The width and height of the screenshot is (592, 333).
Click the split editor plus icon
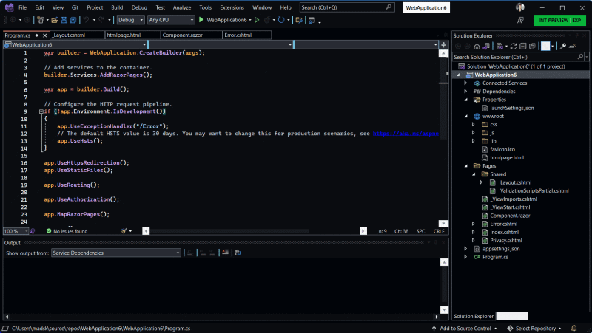pos(443,44)
